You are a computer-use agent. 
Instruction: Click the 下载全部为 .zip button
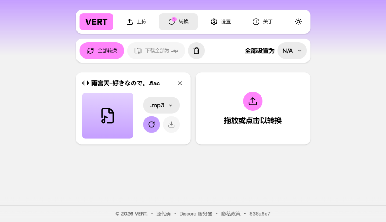[156, 50]
